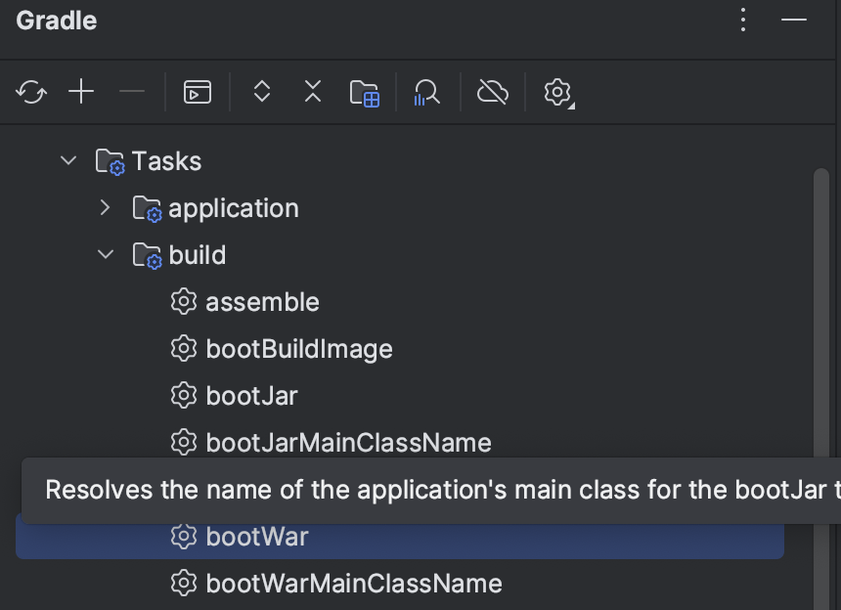Select the assemble task

point(262,302)
